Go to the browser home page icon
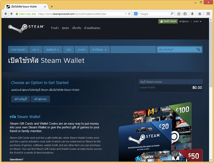The image size is (214, 163). 200,14
